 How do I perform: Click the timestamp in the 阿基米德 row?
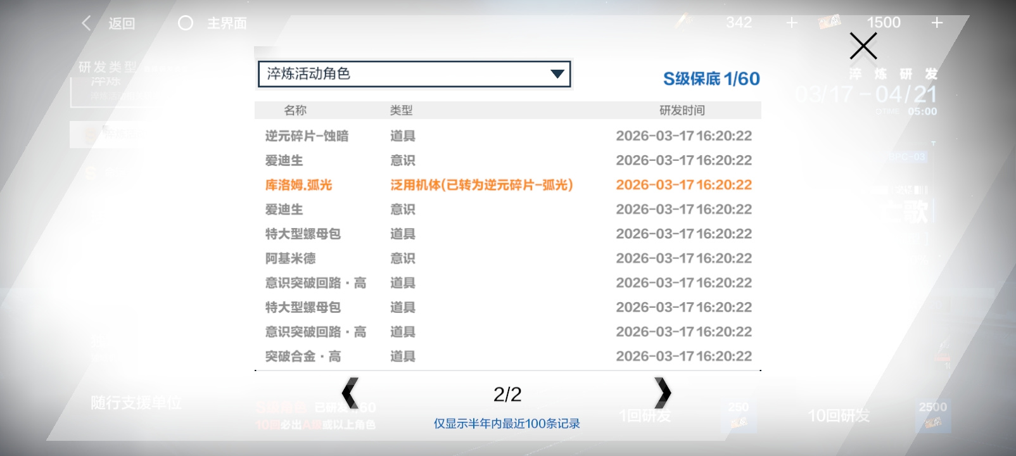tap(684, 258)
